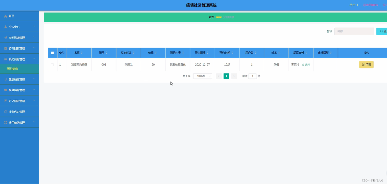The height and width of the screenshot is (184, 387).
Task: Open the 10条/页 page size dropdown
Action: 203,76
